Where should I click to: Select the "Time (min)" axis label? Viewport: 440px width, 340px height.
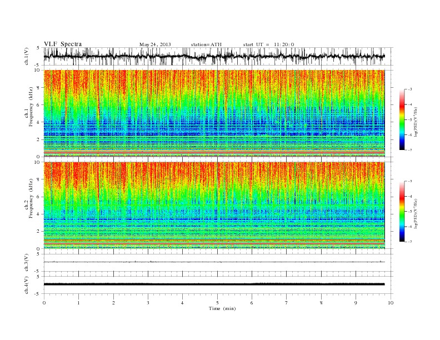(x=222, y=308)
